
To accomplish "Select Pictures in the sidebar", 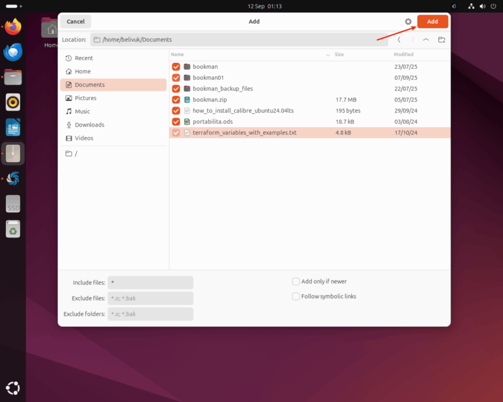I will pos(113,98).
